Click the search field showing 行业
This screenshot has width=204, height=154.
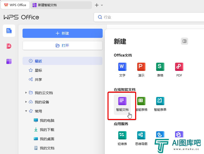(x=149, y=17)
